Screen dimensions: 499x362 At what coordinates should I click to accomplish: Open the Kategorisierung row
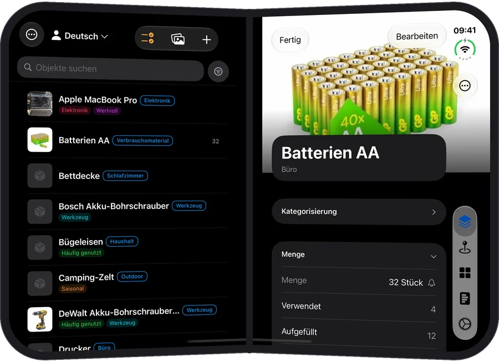point(359,212)
